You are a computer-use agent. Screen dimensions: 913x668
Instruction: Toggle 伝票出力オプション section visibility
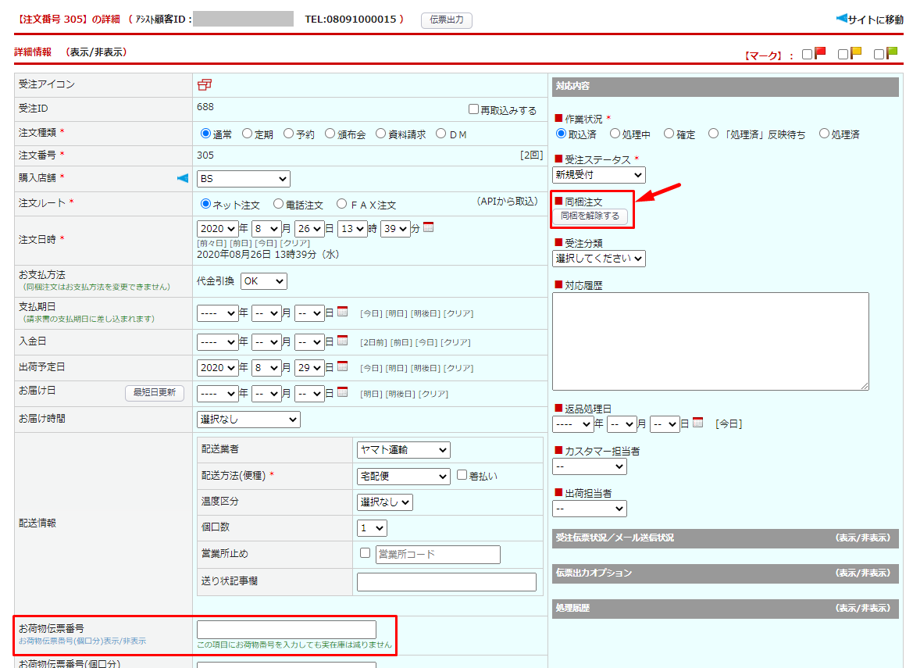[862, 573]
